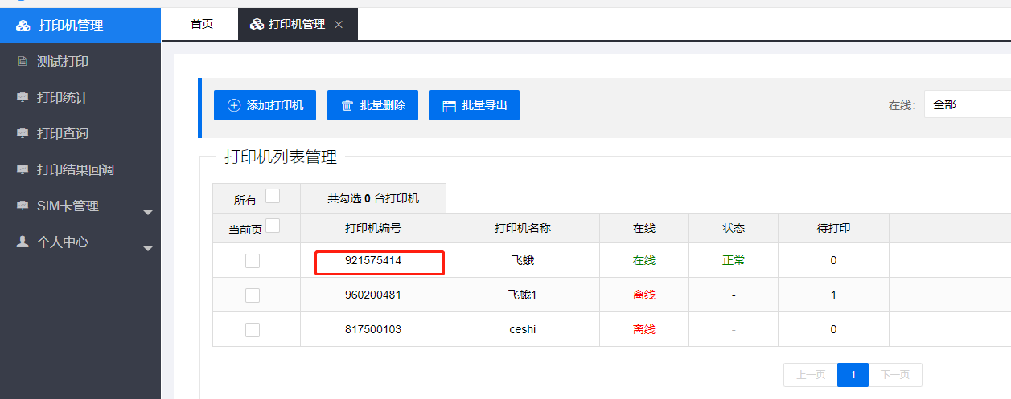This screenshot has height=399, width=1011.
Task: Click the 打印统计 sidebar icon
Action: coord(23,97)
